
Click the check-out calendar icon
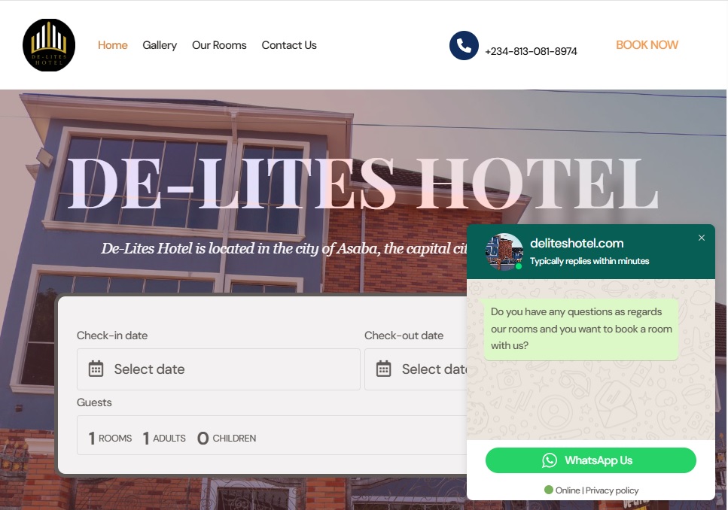point(383,369)
